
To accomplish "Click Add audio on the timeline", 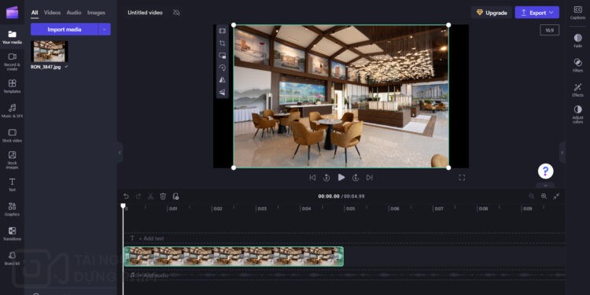I will click(x=153, y=275).
